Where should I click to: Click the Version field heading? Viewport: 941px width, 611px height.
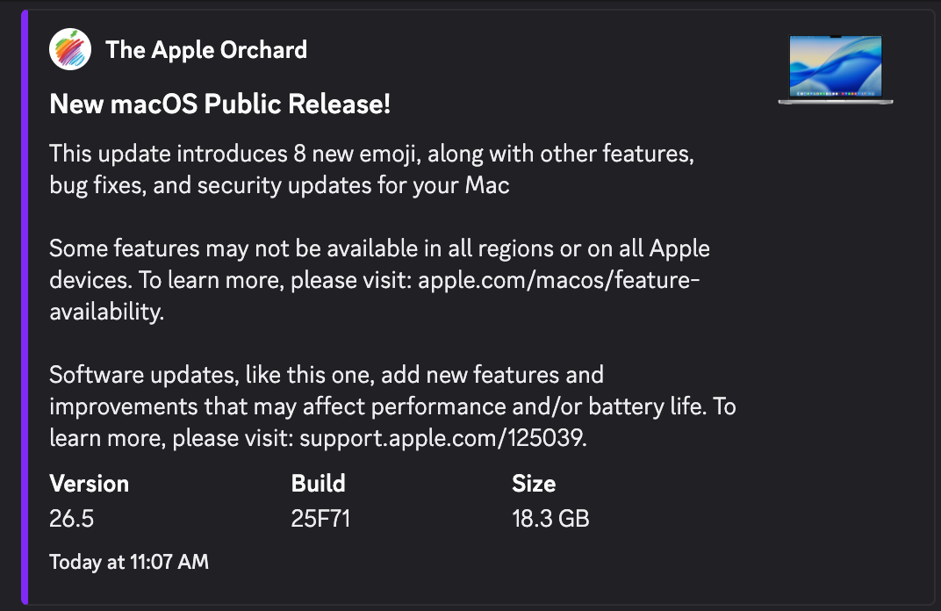[89, 484]
